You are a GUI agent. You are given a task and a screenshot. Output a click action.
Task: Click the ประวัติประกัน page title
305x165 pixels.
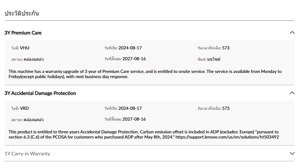click(22, 13)
